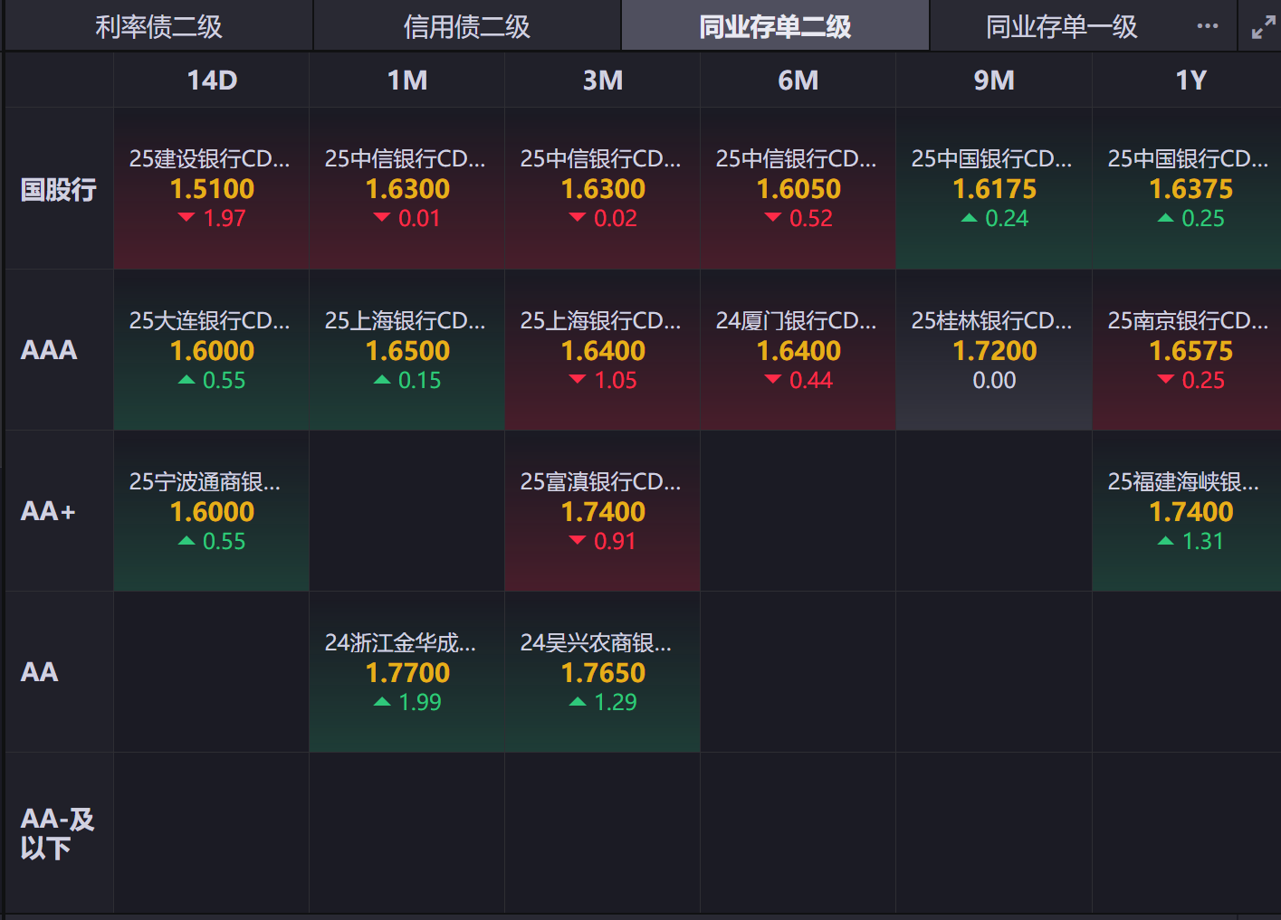1281x920 pixels.
Task: Select the 国股行 row label
Action: coord(59,189)
